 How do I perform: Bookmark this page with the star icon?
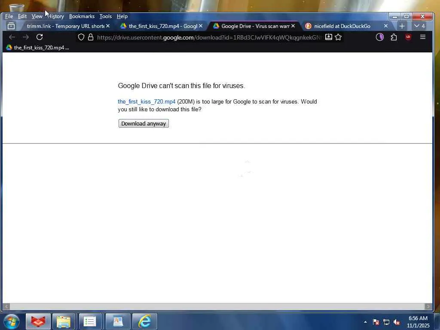[x=338, y=37]
